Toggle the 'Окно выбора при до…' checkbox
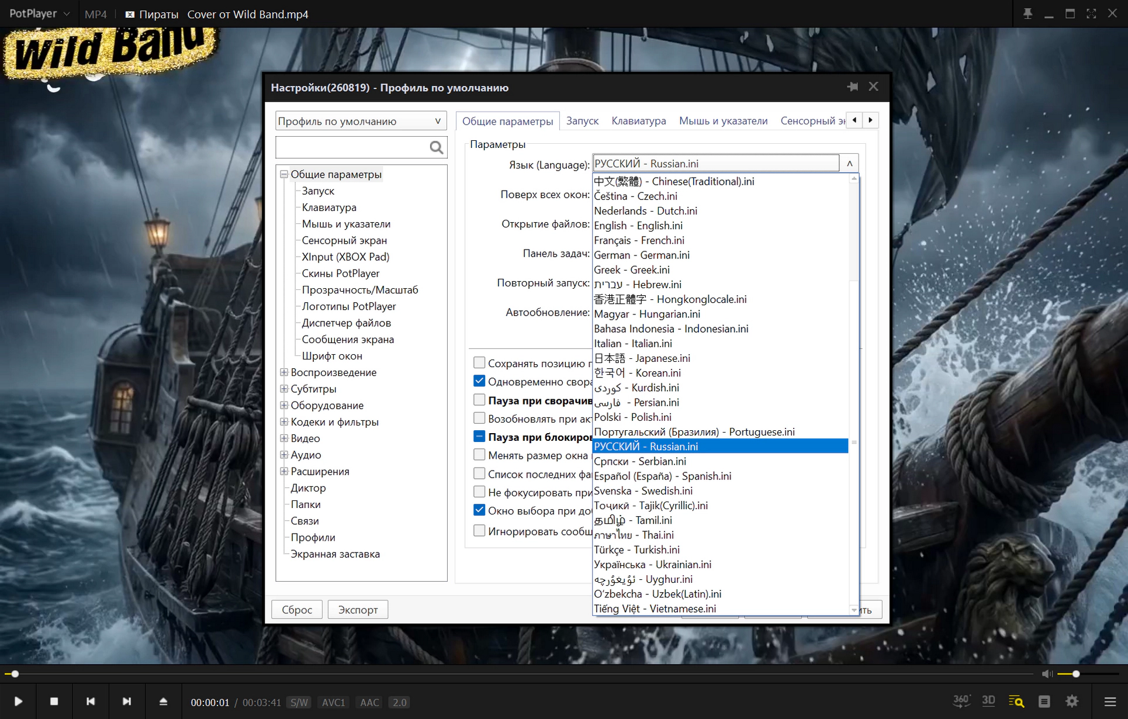The height and width of the screenshot is (719, 1128). tap(479, 510)
